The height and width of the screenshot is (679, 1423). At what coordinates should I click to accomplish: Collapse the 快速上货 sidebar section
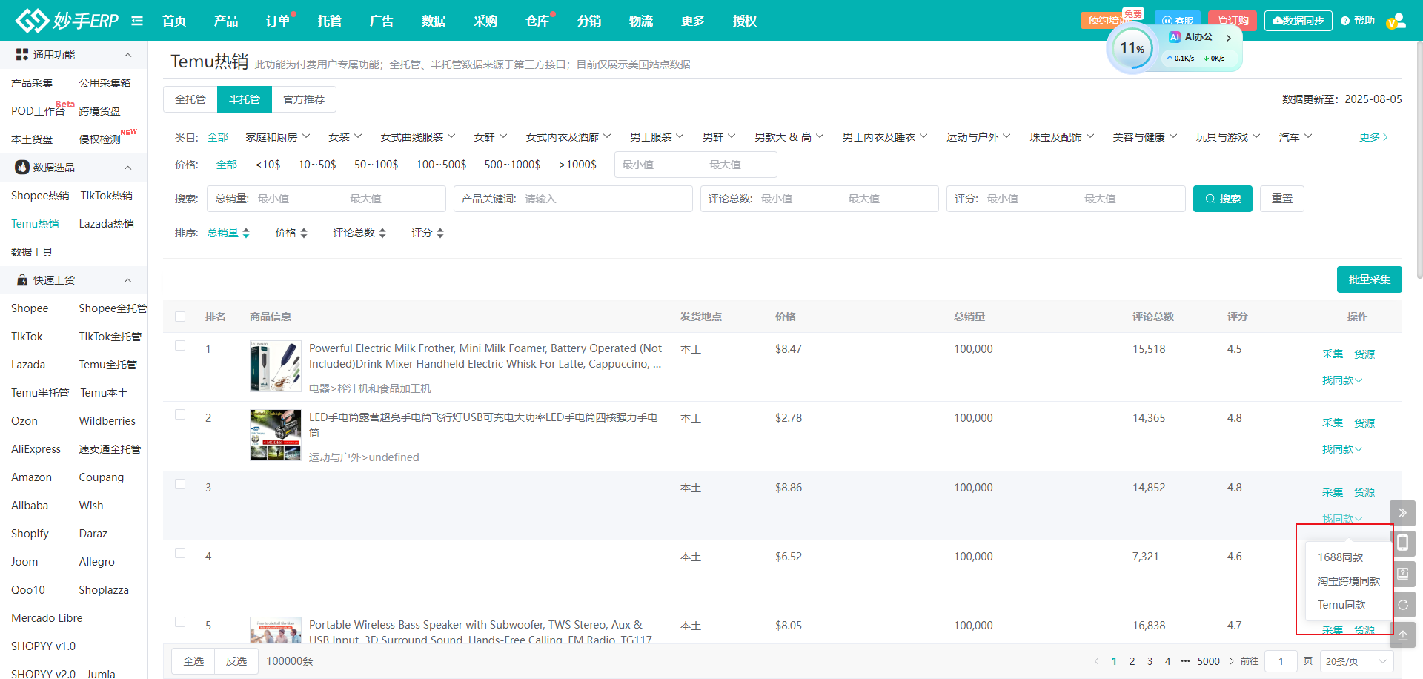127,280
